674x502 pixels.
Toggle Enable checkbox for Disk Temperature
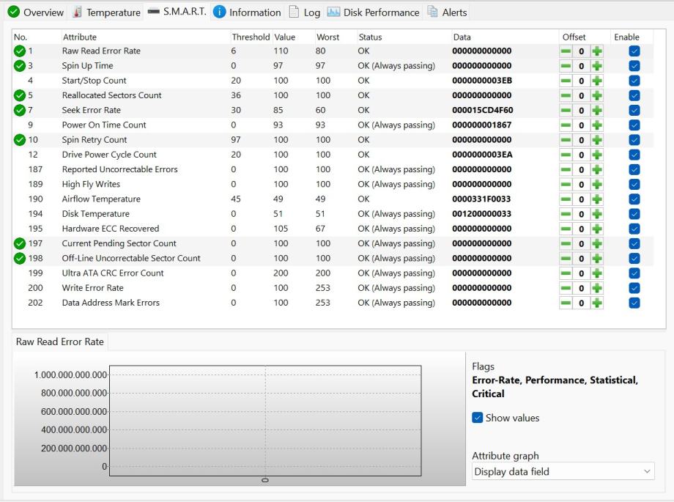click(634, 214)
